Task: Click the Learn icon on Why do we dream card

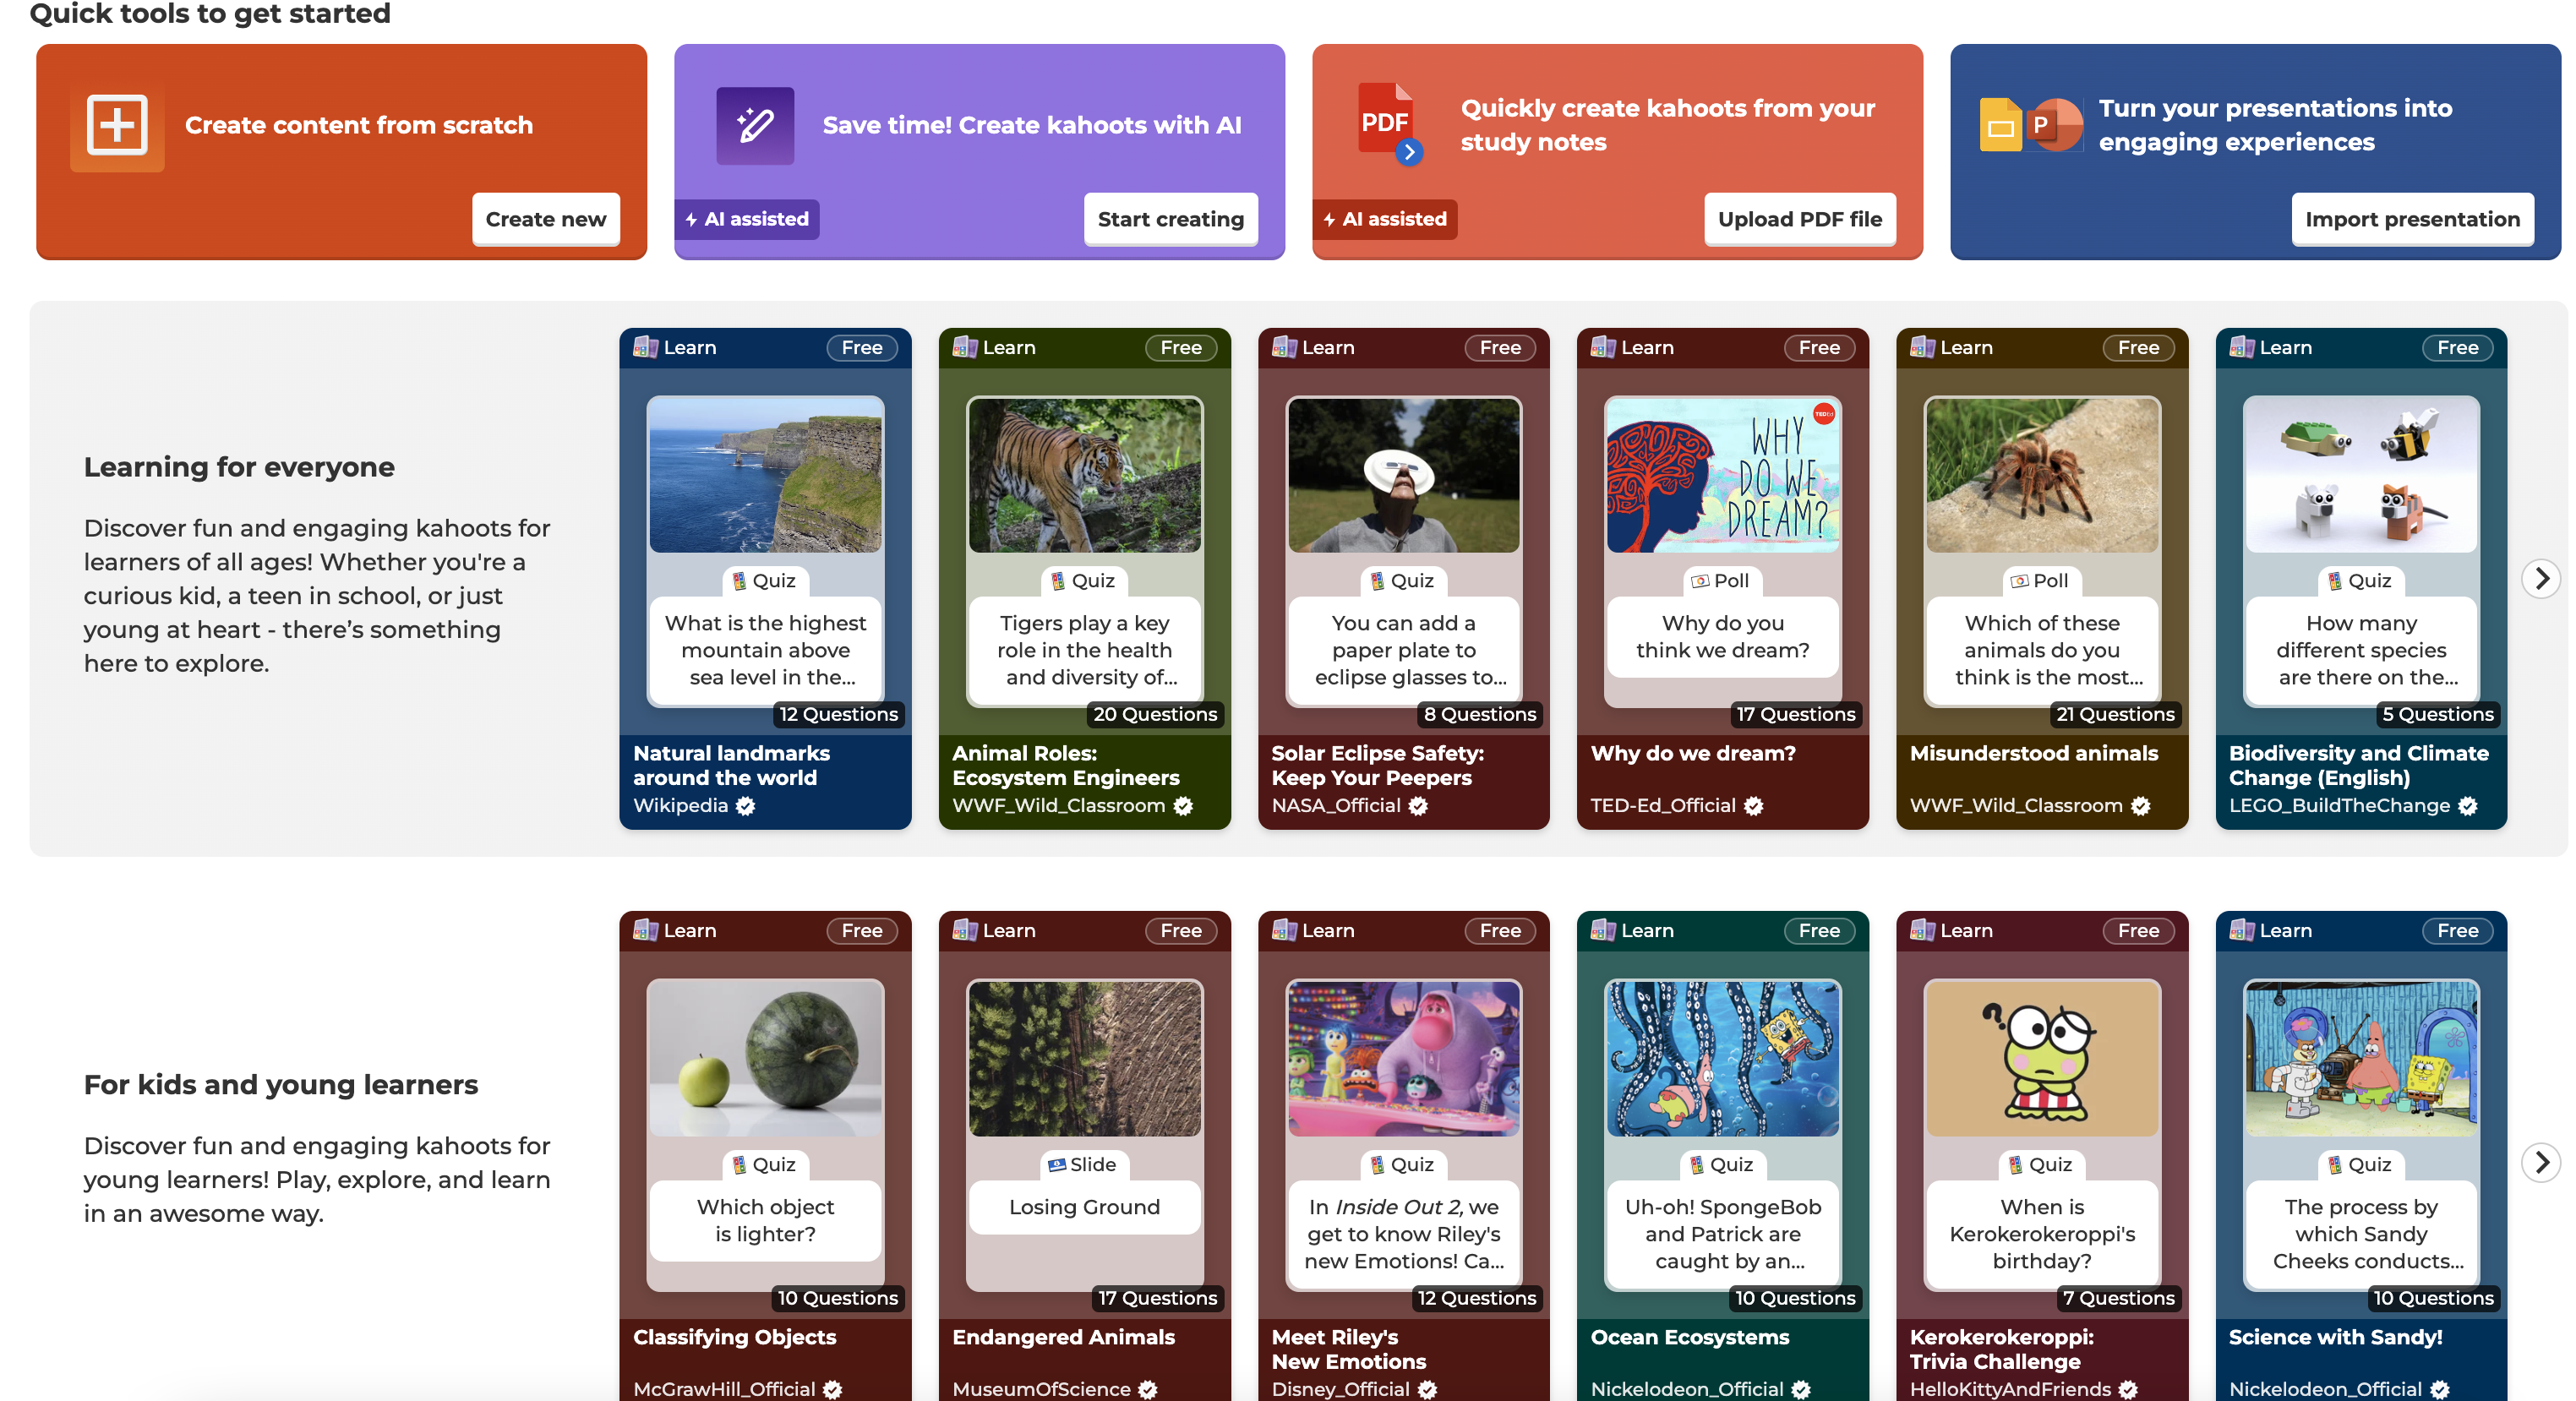Action: tap(1603, 347)
